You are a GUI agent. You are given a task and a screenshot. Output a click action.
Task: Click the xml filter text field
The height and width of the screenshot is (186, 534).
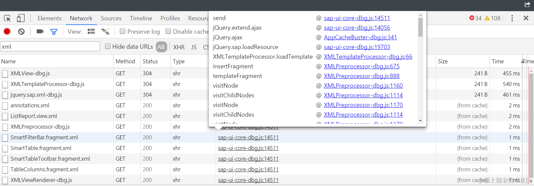coord(50,46)
